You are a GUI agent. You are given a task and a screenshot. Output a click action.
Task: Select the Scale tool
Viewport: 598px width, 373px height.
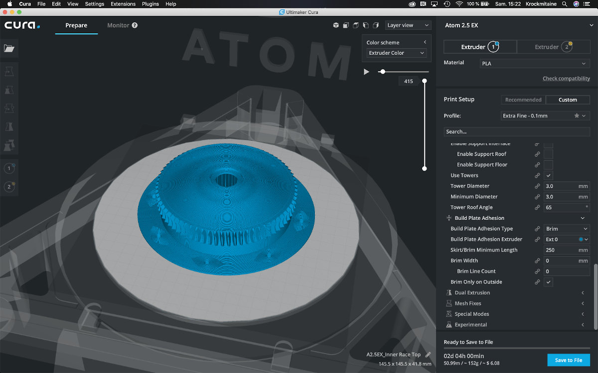9,90
